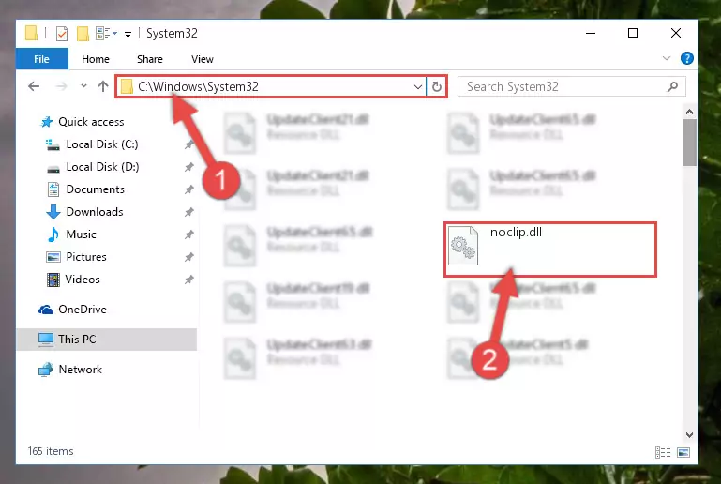Image resolution: width=721 pixels, height=484 pixels.
Task: Click the pin icon next to Local Disk (D:)
Action: (189, 168)
